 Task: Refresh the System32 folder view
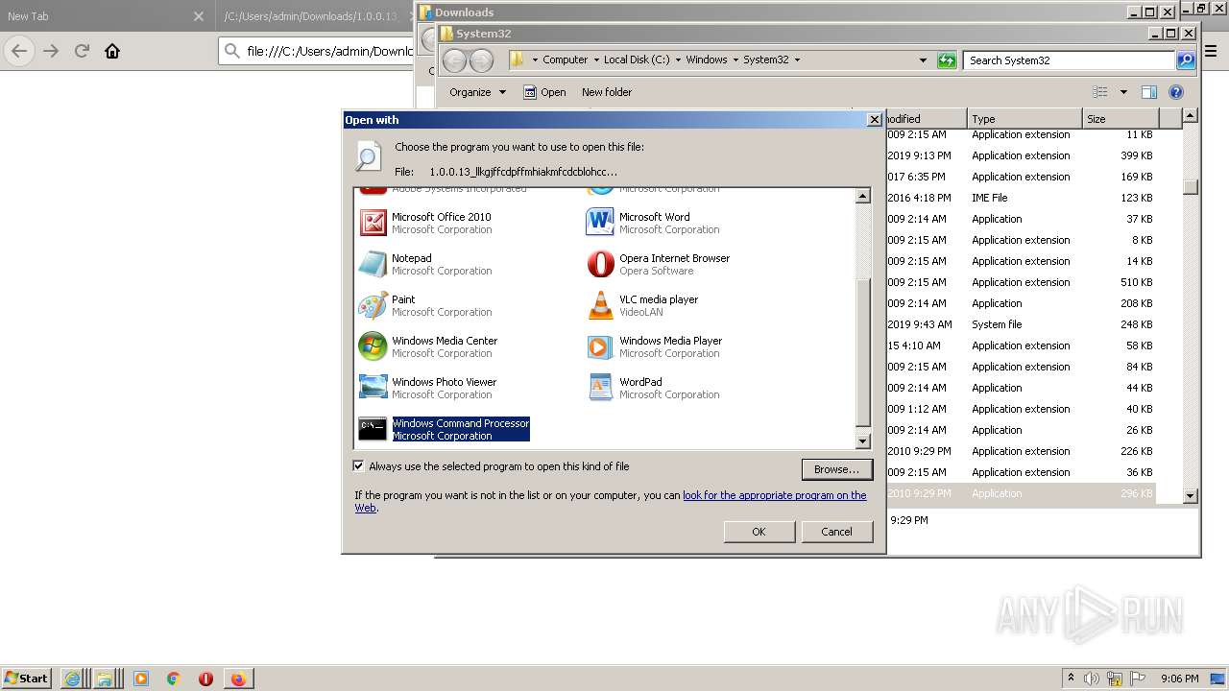[x=947, y=60]
